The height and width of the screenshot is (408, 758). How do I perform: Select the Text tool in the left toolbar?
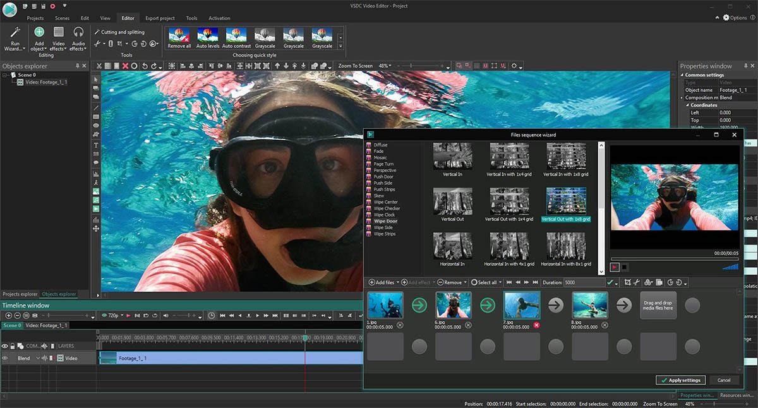(95, 145)
